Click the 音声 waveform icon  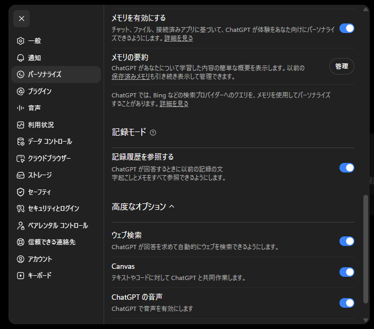pos(21,108)
